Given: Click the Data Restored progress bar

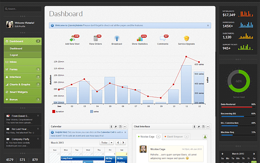Looking at the screenshot, I should coord(238,107).
